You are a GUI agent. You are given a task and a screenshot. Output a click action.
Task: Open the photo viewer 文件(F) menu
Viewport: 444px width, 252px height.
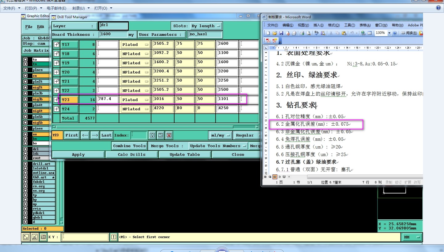(12, 8)
